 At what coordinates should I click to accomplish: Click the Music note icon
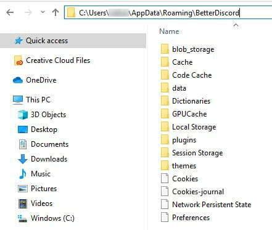click(23, 174)
